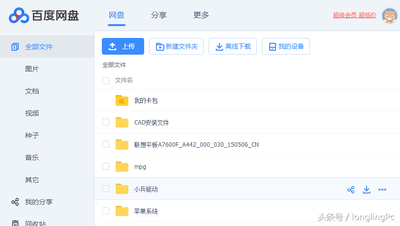Select 图片 in the sidebar
The height and width of the screenshot is (226, 400).
point(32,69)
